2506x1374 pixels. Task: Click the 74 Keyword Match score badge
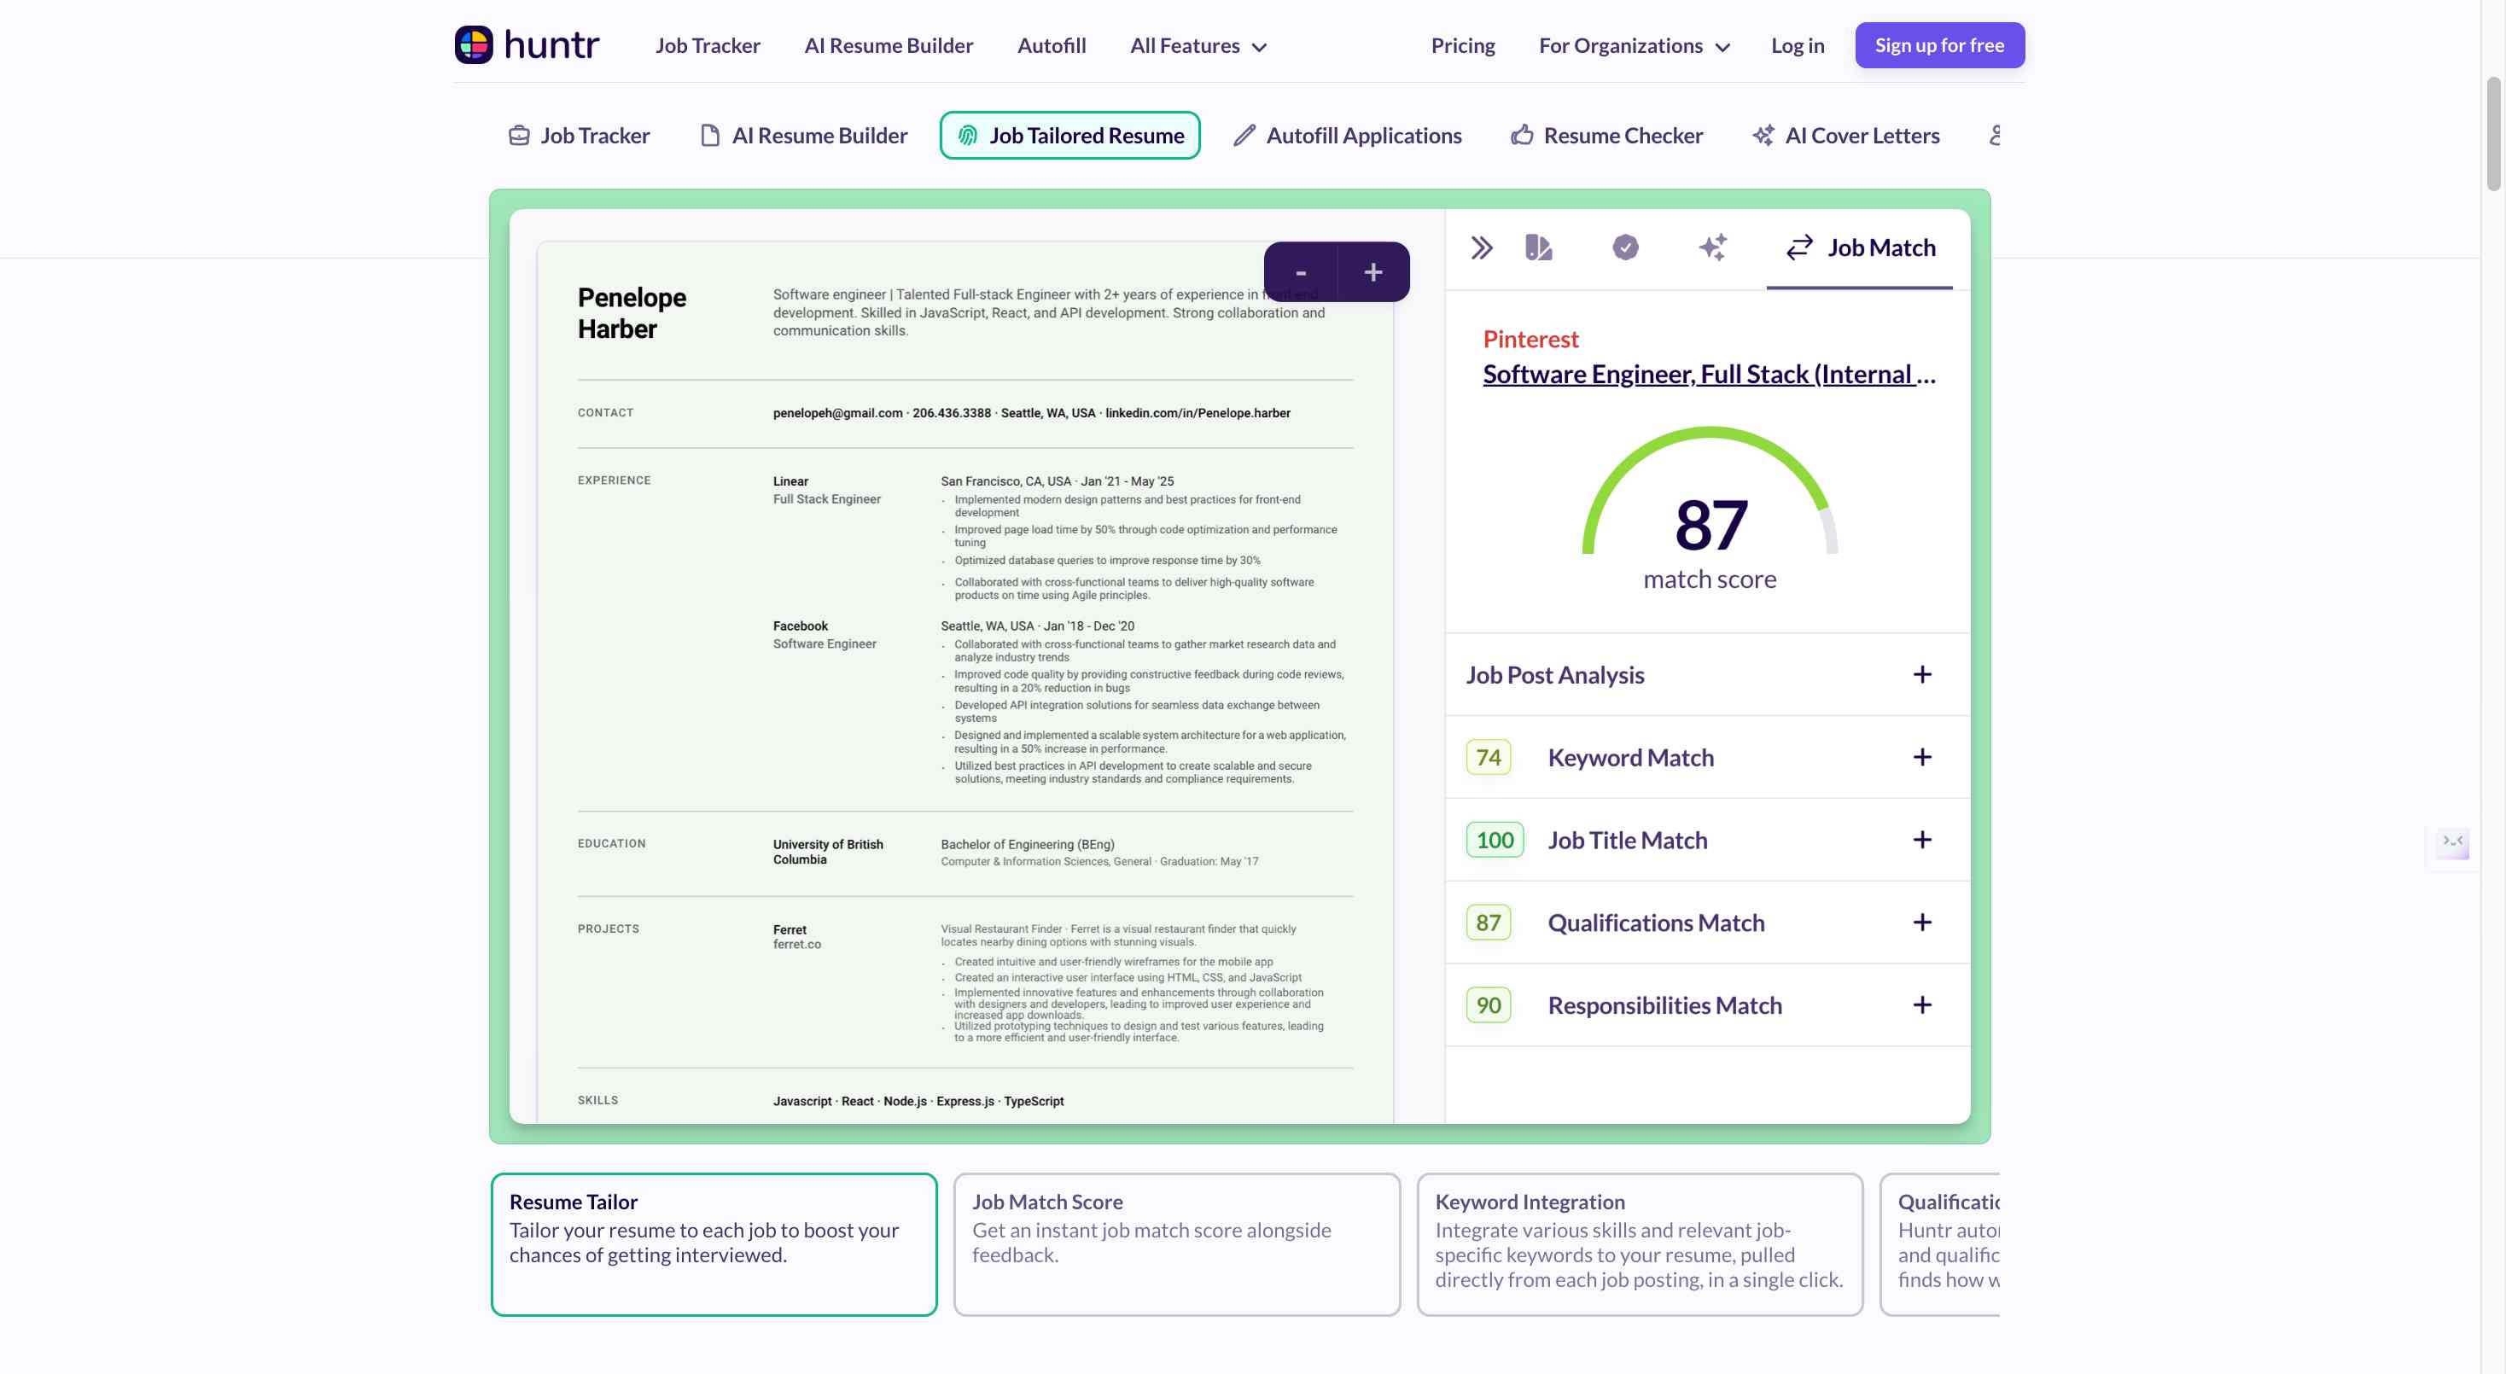click(1488, 758)
